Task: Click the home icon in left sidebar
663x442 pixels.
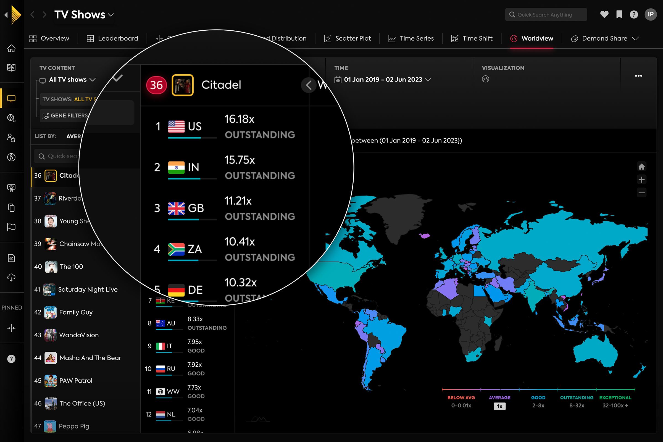Action: 11,49
